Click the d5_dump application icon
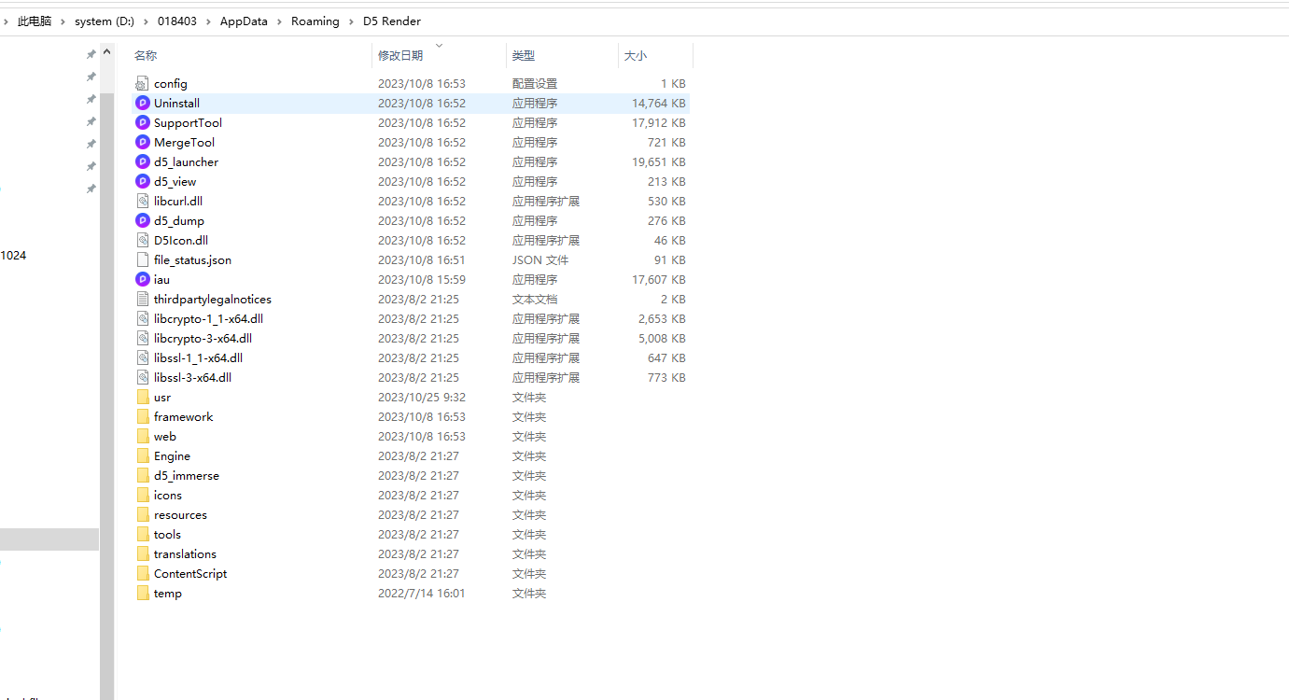Screen dimensions: 1289x700 143,221
